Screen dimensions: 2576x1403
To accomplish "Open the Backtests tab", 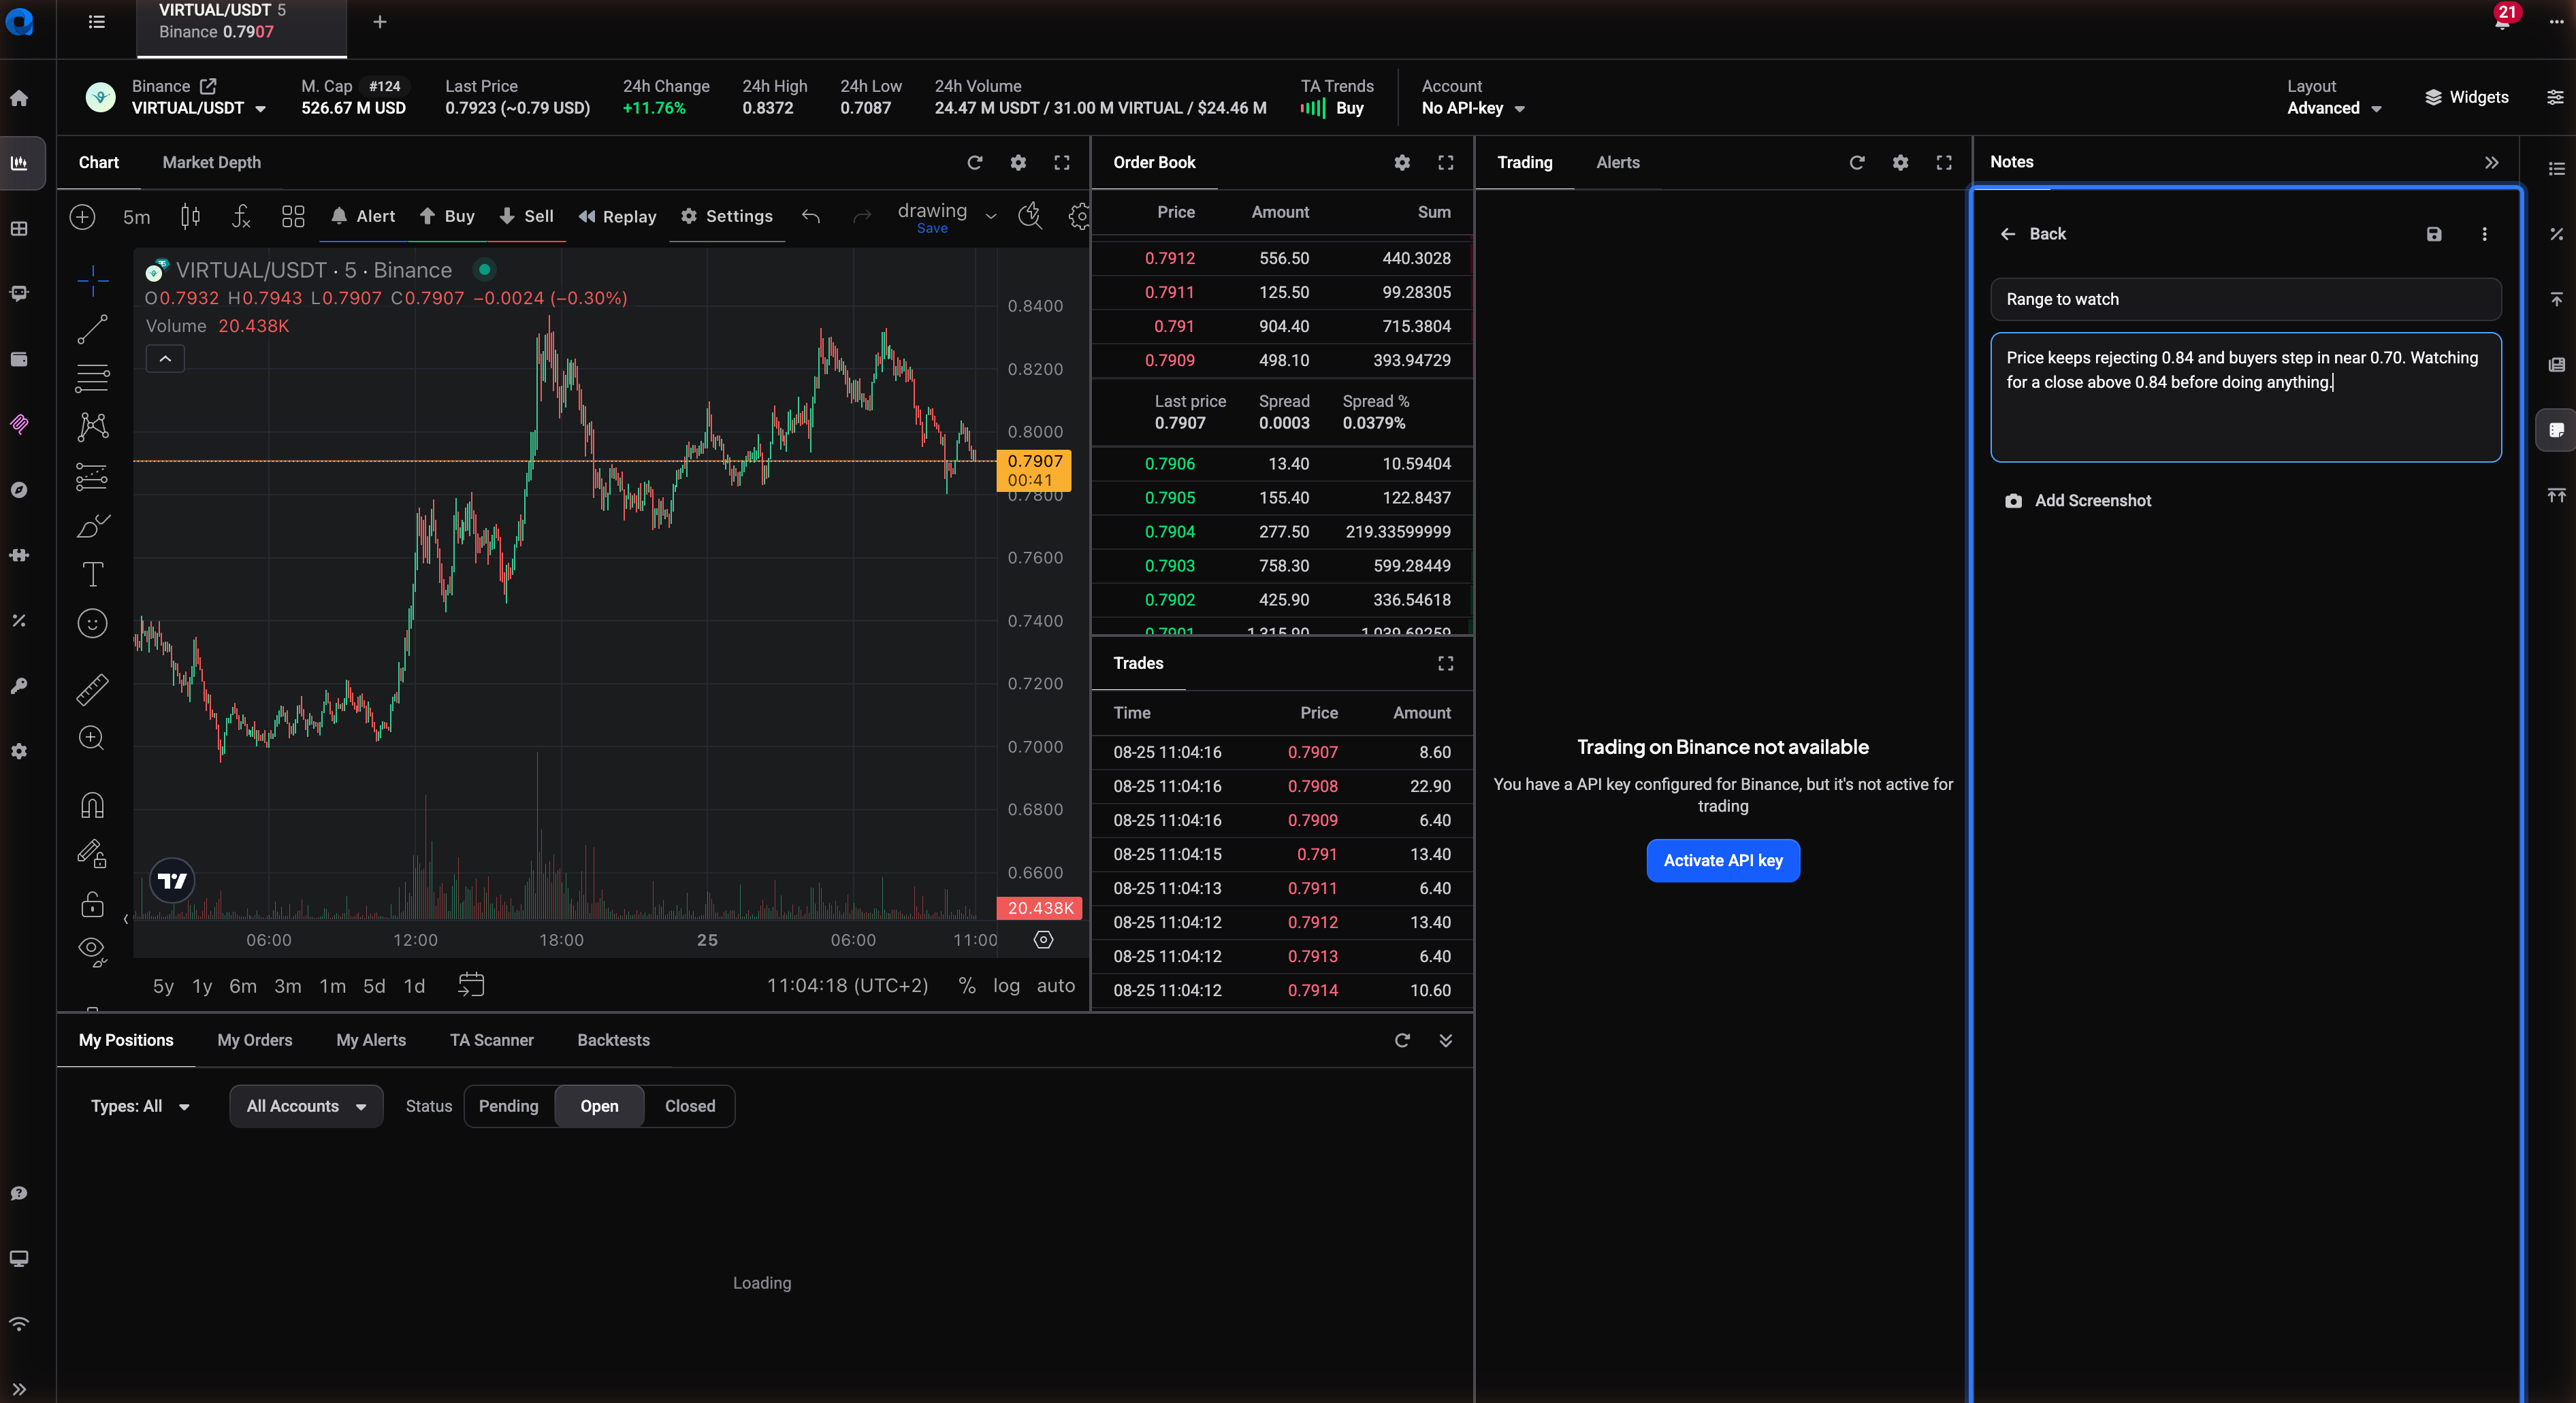I will point(614,1040).
